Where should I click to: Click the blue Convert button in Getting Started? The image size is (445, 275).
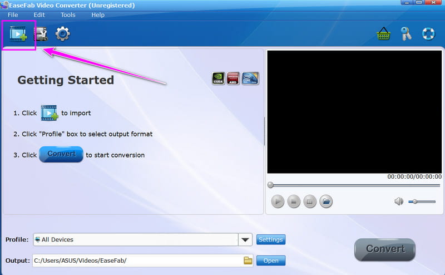point(61,154)
